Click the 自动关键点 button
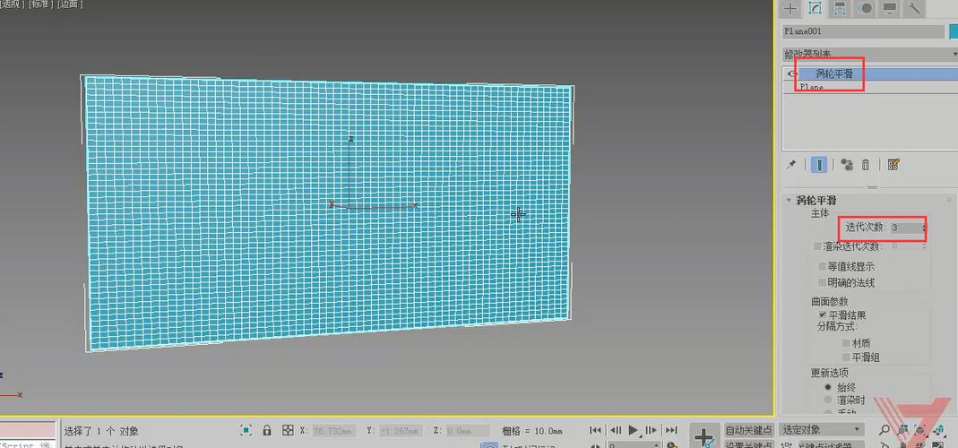This screenshot has height=448, width=958. click(x=748, y=430)
